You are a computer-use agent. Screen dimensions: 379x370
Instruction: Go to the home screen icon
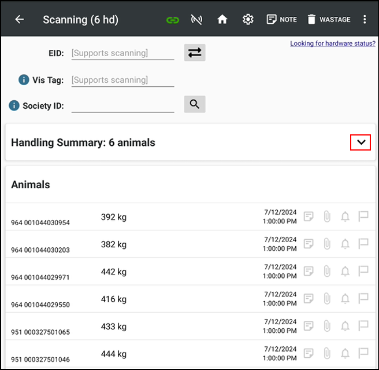pos(222,20)
